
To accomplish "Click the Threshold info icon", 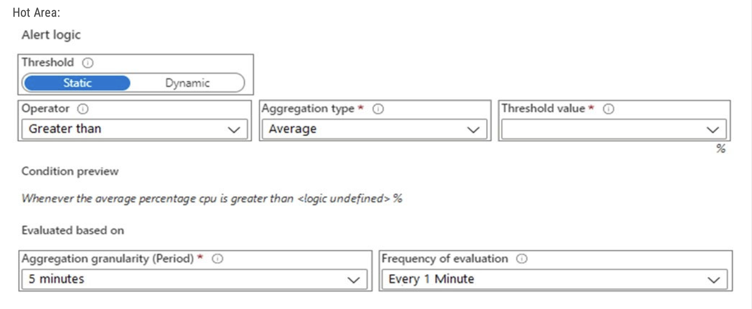I will pyautogui.click(x=88, y=63).
